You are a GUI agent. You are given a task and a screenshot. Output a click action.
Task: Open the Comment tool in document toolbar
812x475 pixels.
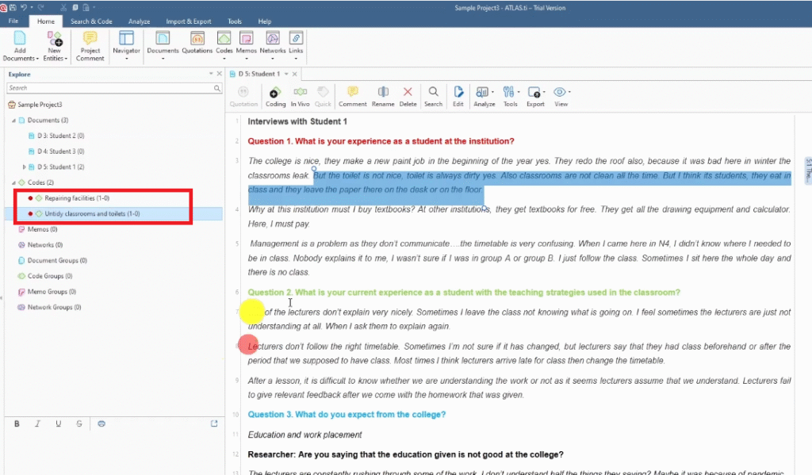(x=352, y=96)
